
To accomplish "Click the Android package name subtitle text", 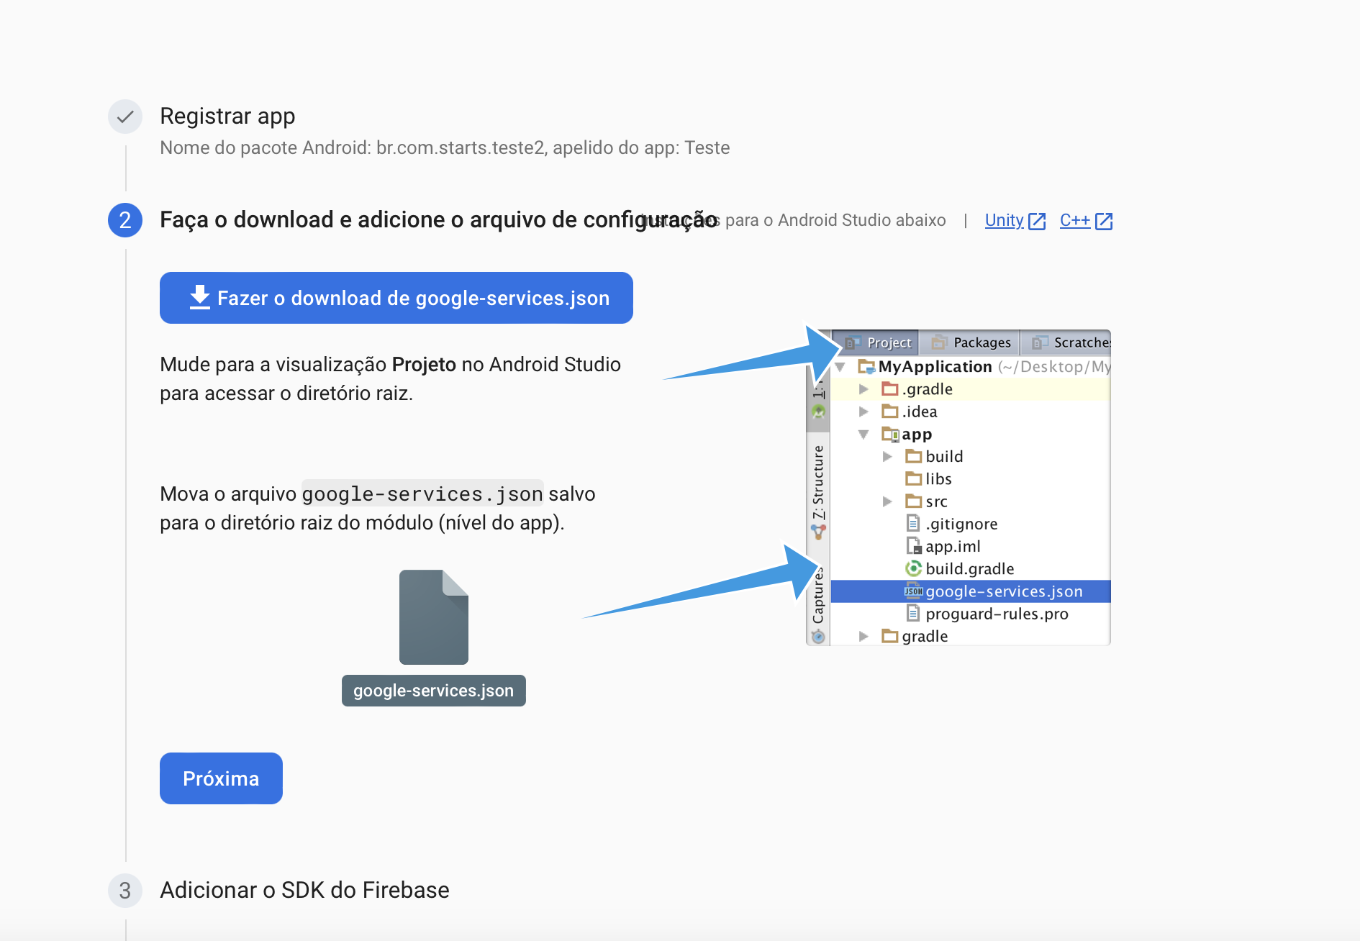I will coord(445,147).
